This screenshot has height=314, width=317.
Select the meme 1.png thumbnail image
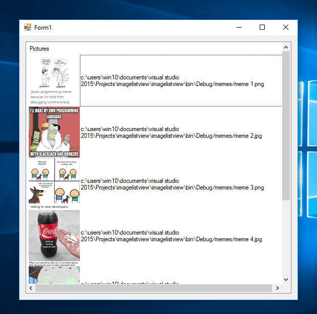(54, 80)
